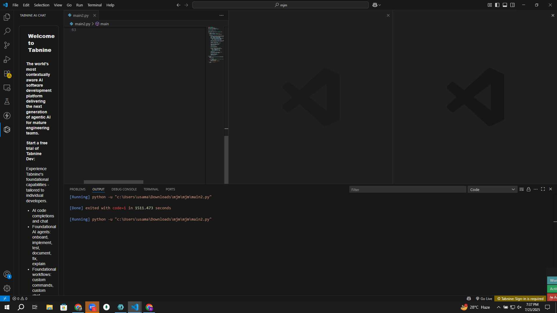The image size is (557, 313).
Task: Close the rightmost empty editor group
Action: pos(553,15)
